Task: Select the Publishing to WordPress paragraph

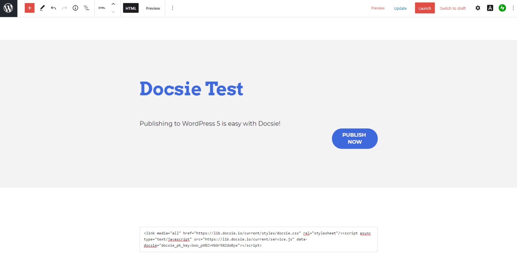Action: tap(210, 124)
